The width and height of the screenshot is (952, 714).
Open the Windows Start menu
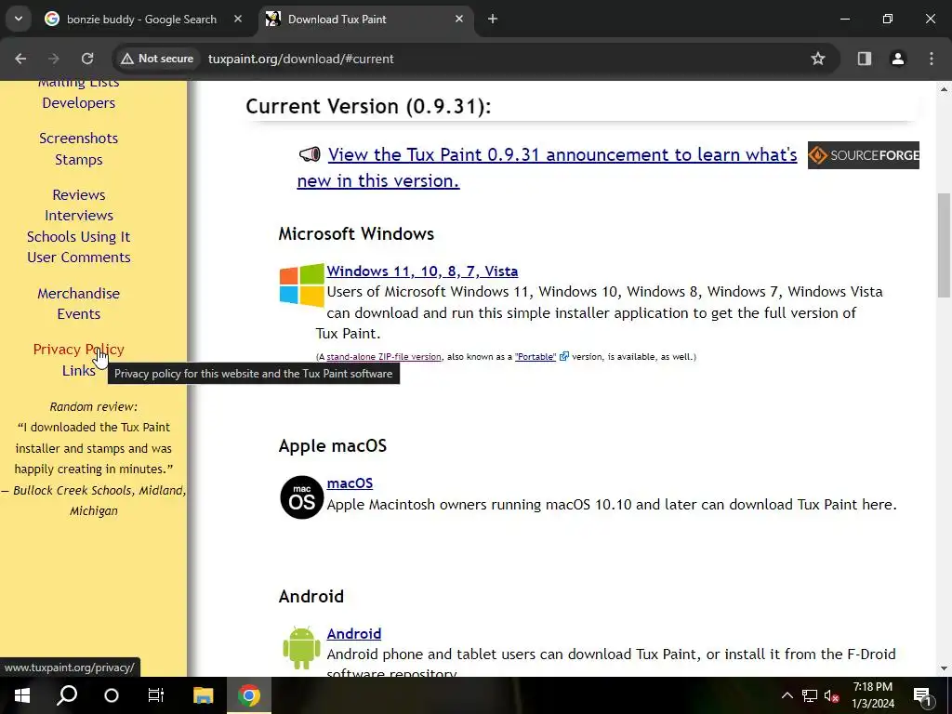tap(22, 695)
